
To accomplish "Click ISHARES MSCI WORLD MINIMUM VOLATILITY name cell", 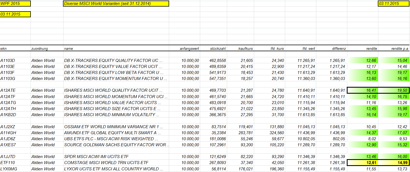I will (x=116, y=114).
